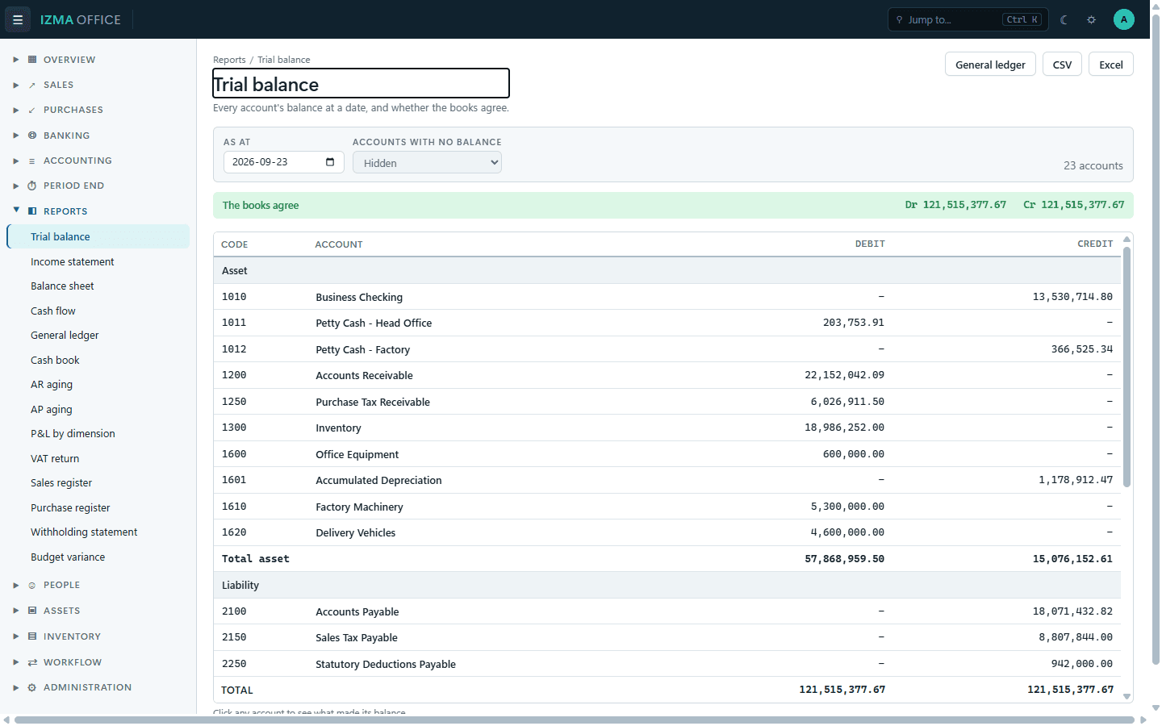This screenshot has height=726, width=1162.
Task: Expand the People section
Action: 16,585
